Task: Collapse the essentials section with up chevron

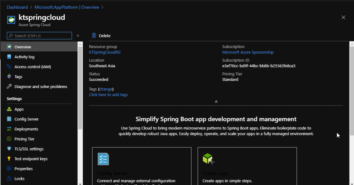Action: [x=216, y=102]
